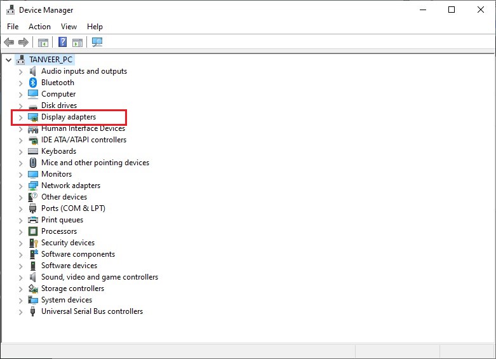Select Ports (COM & LPT) label

point(74,208)
